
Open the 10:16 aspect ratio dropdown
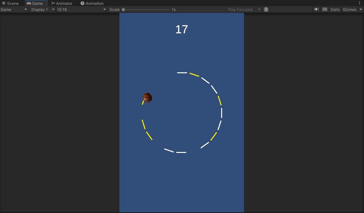click(81, 10)
